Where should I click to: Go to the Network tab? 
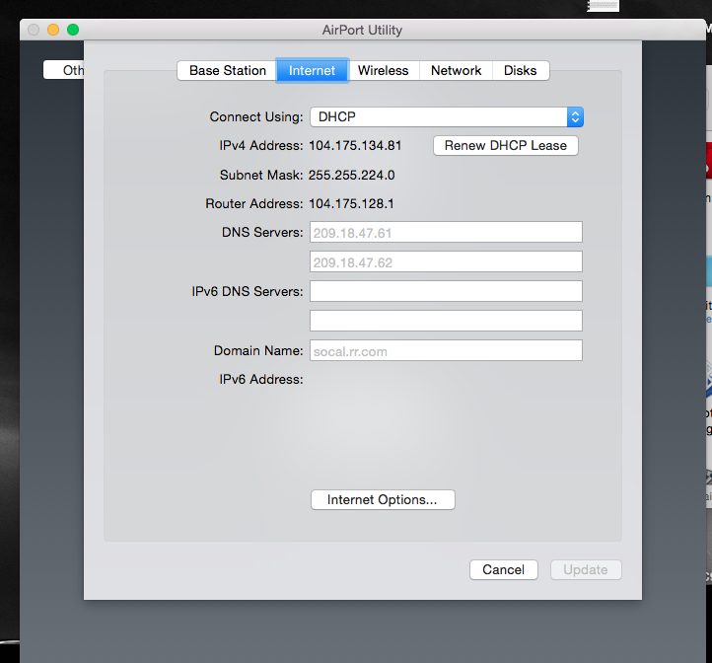(x=456, y=70)
